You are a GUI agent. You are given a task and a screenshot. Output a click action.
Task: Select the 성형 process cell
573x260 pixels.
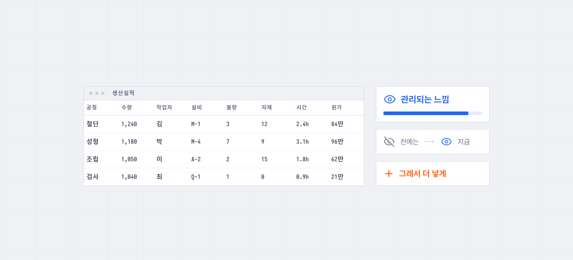pos(93,142)
